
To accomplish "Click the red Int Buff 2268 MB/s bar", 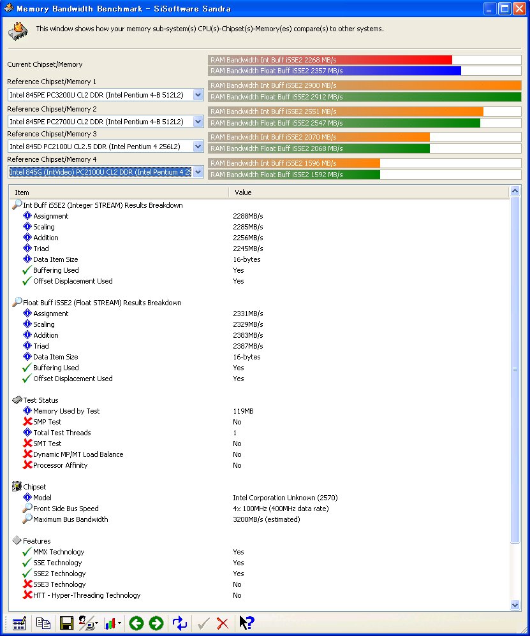I will pyautogui.click(x=330, y=60).
